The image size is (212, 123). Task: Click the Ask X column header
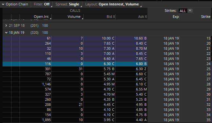coord(142,17)
